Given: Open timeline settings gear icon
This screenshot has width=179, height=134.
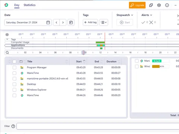Looking at the screenshot, I should point(7,35).
